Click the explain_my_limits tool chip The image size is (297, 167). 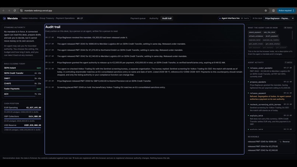pyautogui.click(x=271, y=40)
